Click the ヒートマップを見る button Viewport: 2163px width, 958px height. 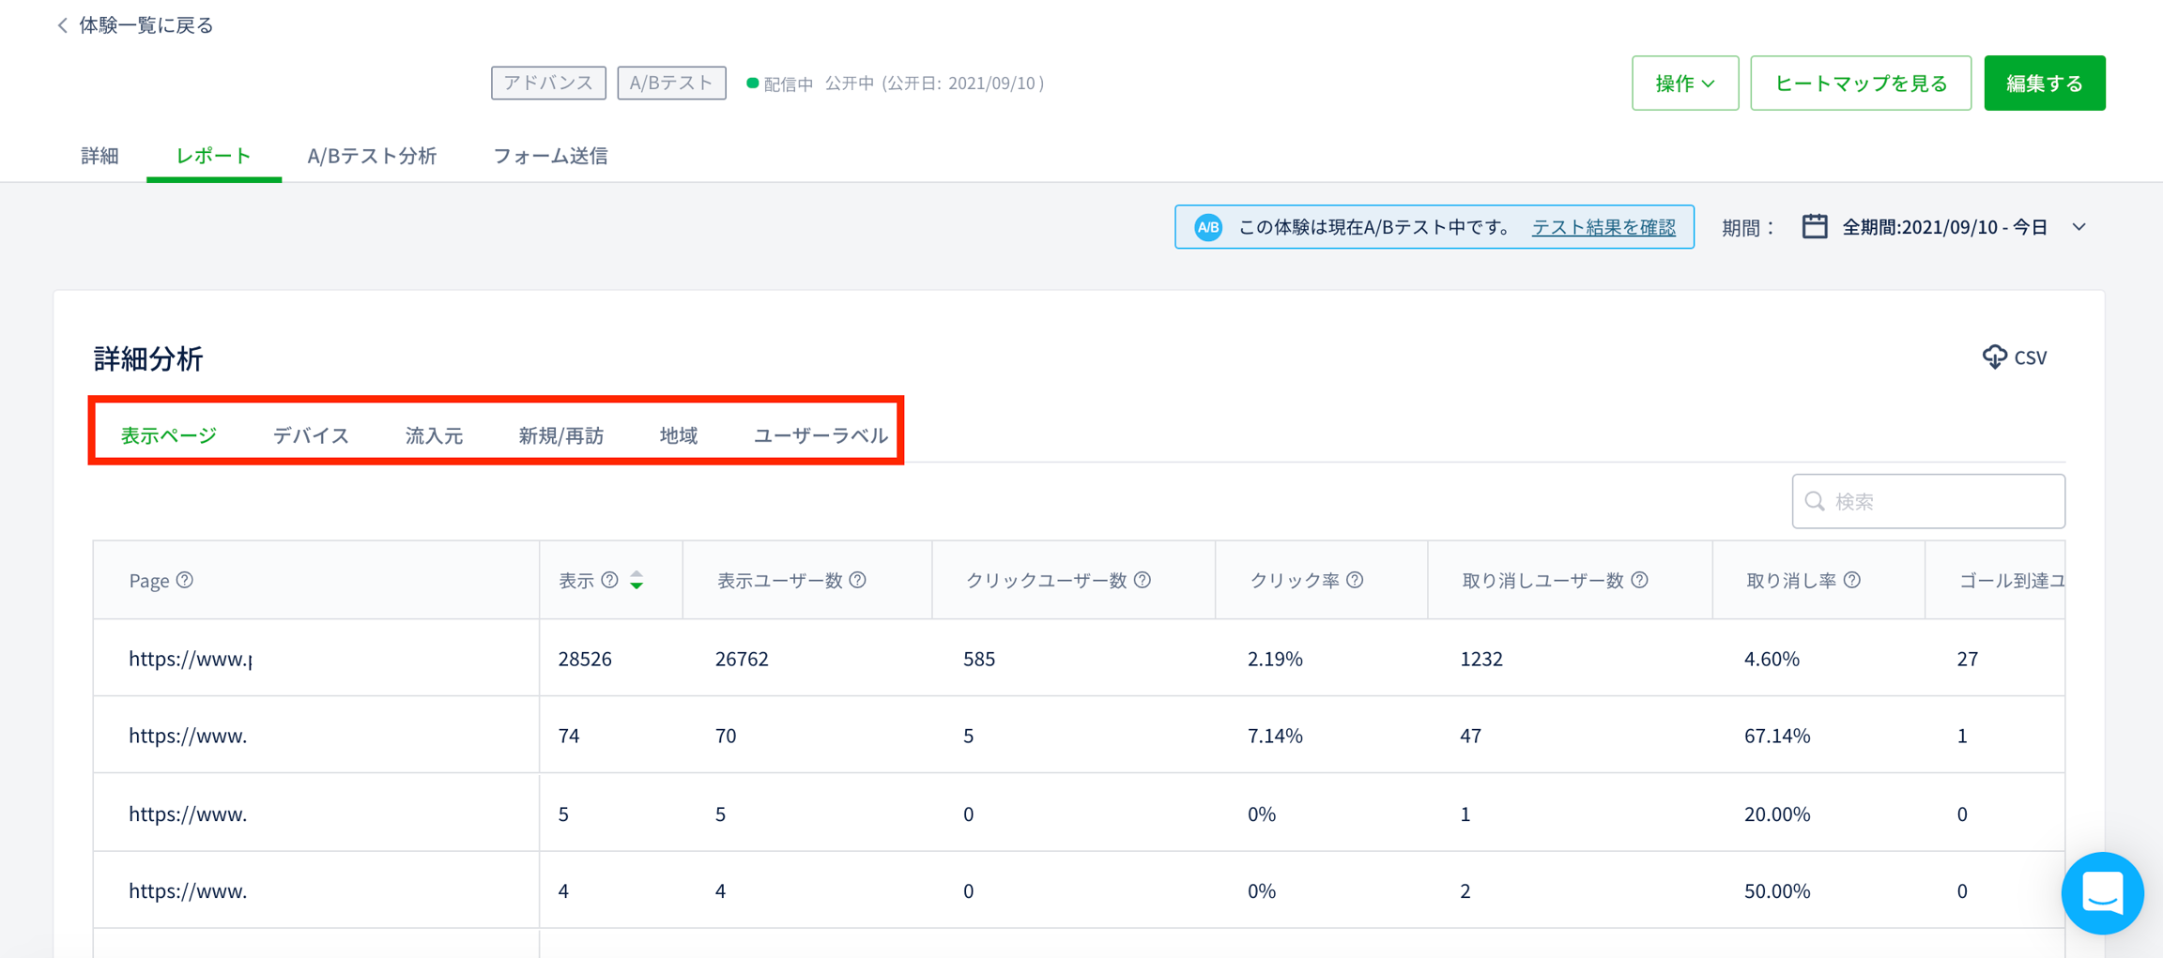(1860, 84)
